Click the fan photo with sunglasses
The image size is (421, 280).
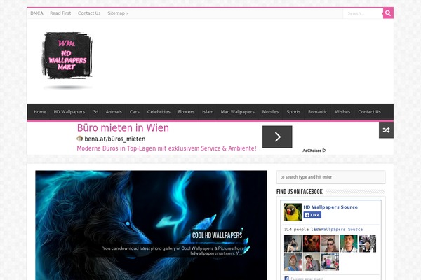click(x=330, y=244)
